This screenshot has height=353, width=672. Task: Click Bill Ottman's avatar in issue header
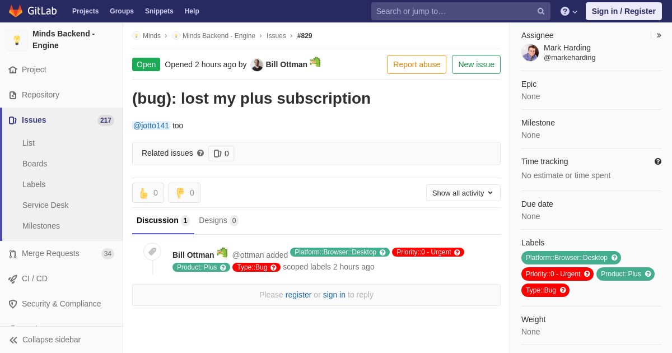[257, 64]
